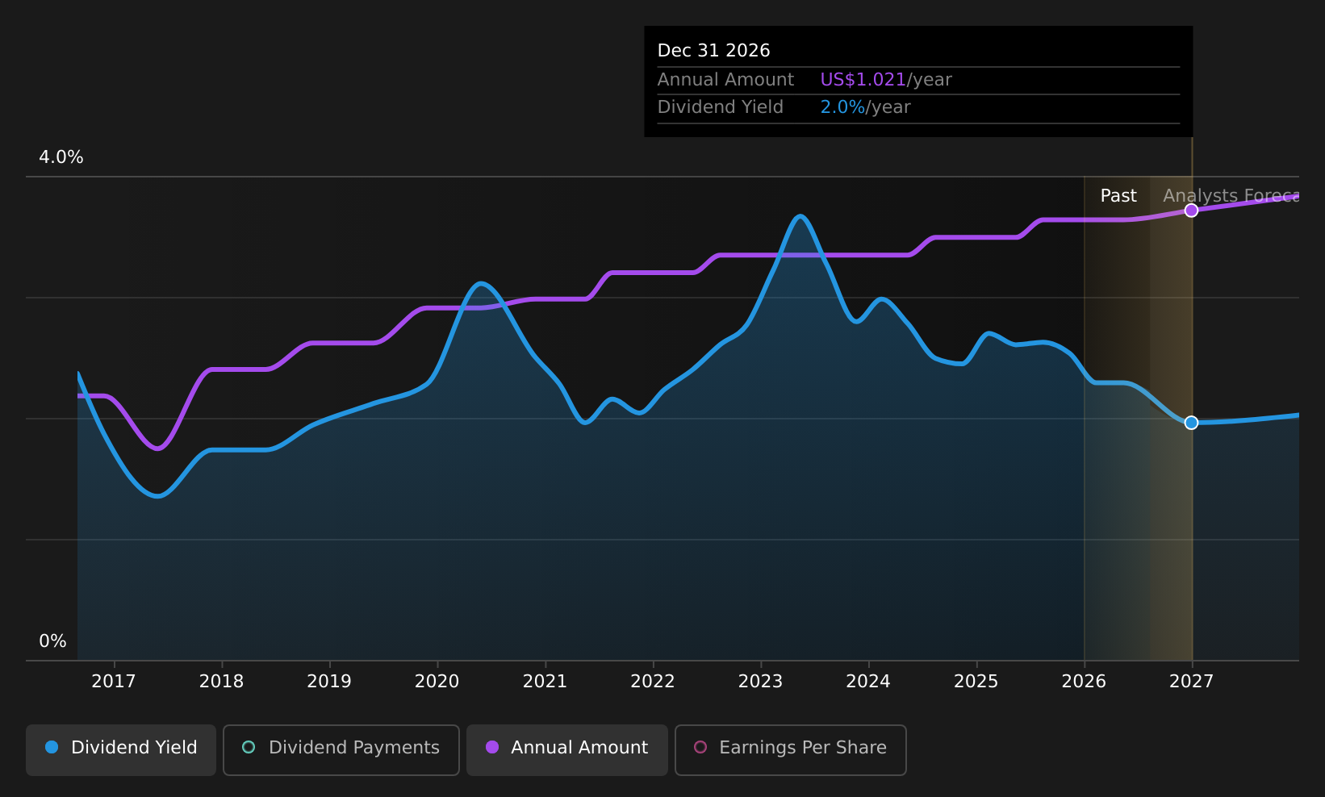Click the 2017 x-axis label
Screen dimensions: 1325x797
[114, 682]
